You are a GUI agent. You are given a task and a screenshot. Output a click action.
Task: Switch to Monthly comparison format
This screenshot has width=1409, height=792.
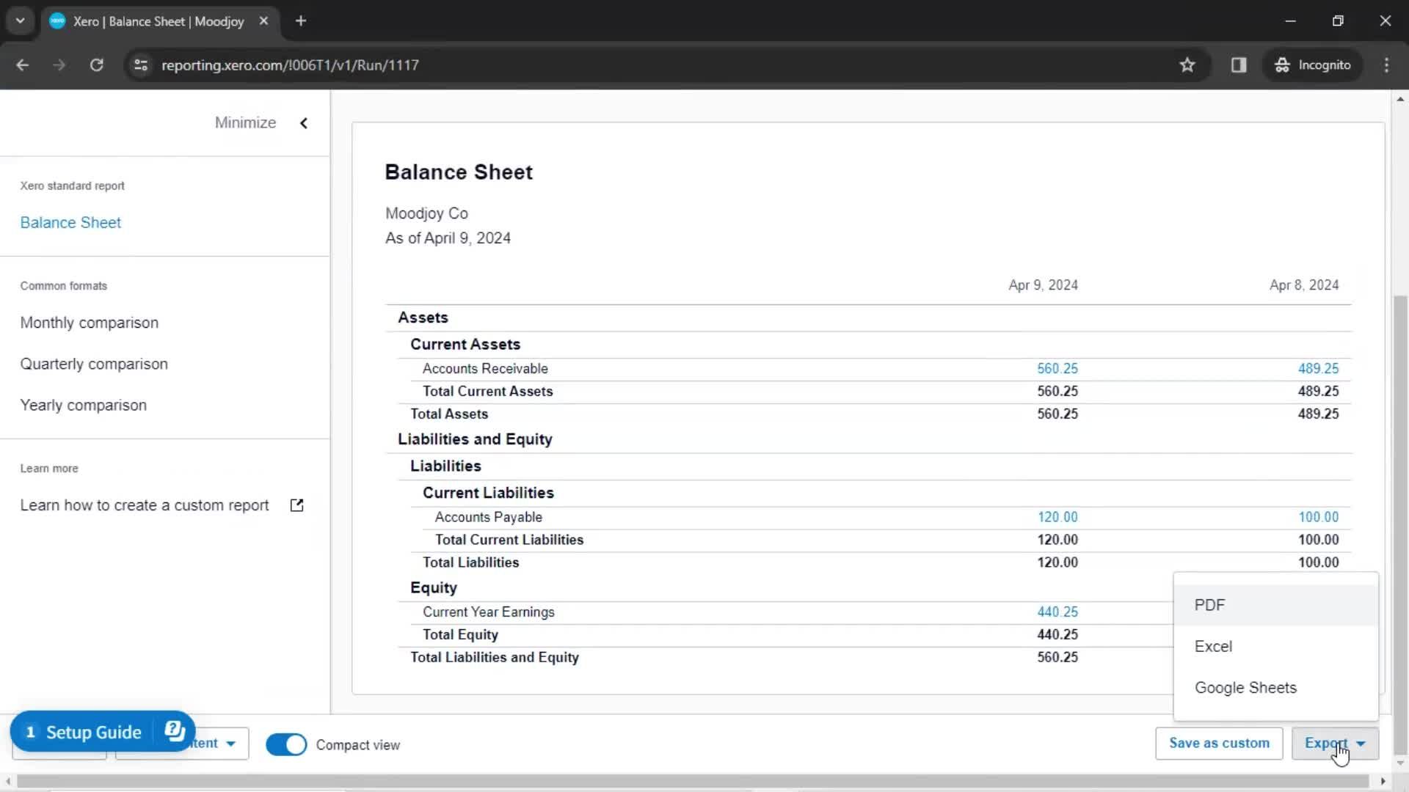pos(89,323)
